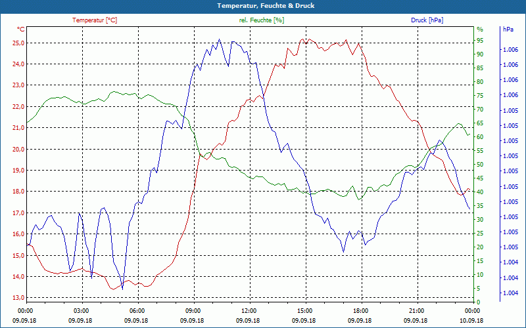Click the 12:00 time axis label
The width and height of the screenshot is (526, 328).
tap(249, 310)
